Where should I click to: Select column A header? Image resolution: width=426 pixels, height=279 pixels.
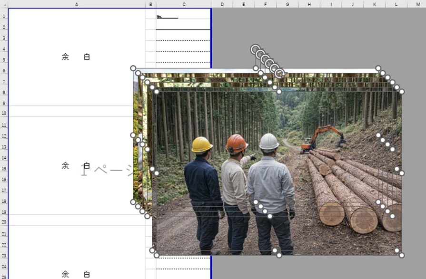pyautogui.click(x=77, y=4)
